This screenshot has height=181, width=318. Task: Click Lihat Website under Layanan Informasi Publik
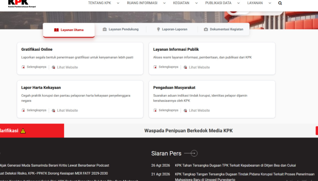pos(199,67)
